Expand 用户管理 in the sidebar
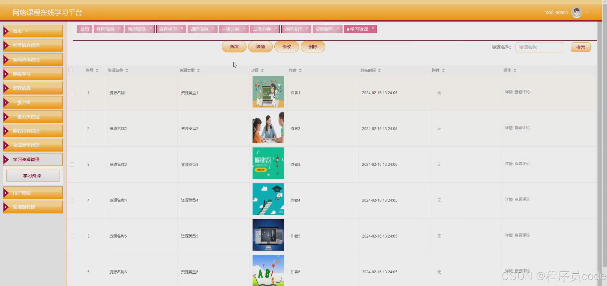Viewport: 607px width, 286px height. click(x=33, y=193)
